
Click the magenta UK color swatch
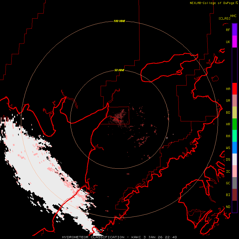[234, 42]
